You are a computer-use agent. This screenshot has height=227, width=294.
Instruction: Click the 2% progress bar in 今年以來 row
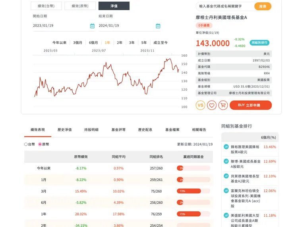click(193, 168)
